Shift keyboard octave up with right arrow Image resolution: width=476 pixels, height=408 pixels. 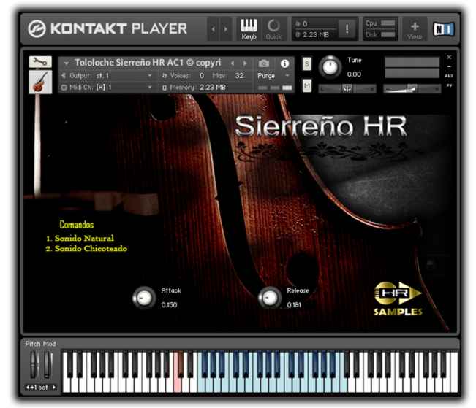[x=54, y=388]
